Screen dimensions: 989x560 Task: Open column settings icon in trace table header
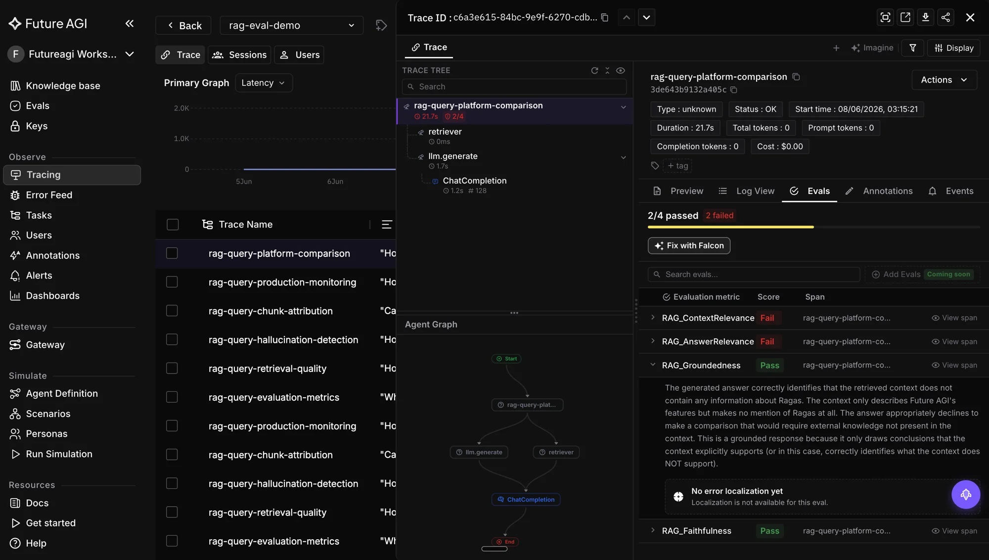387,225
